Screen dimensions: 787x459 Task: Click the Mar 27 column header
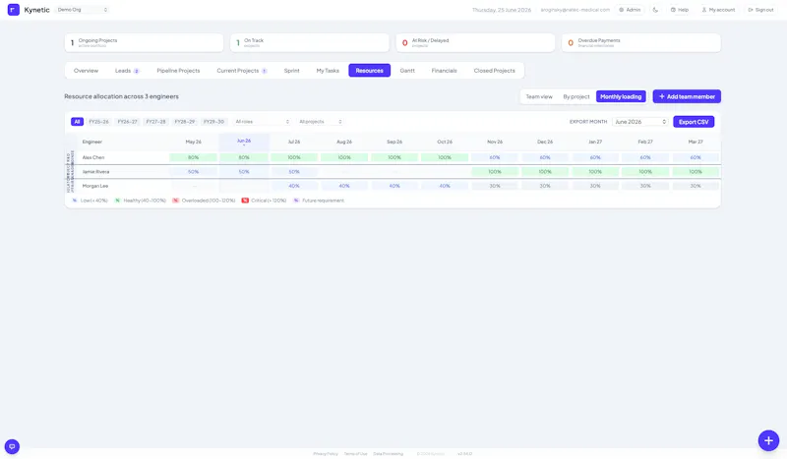coord(696,142)
